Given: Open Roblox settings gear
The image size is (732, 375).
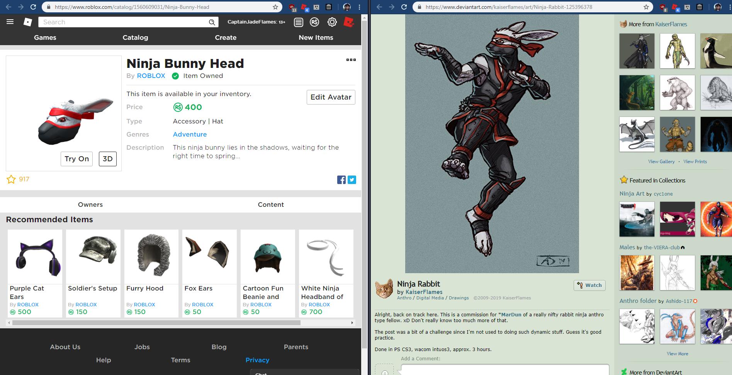Looking at the screenshot, I should point(332,22).
